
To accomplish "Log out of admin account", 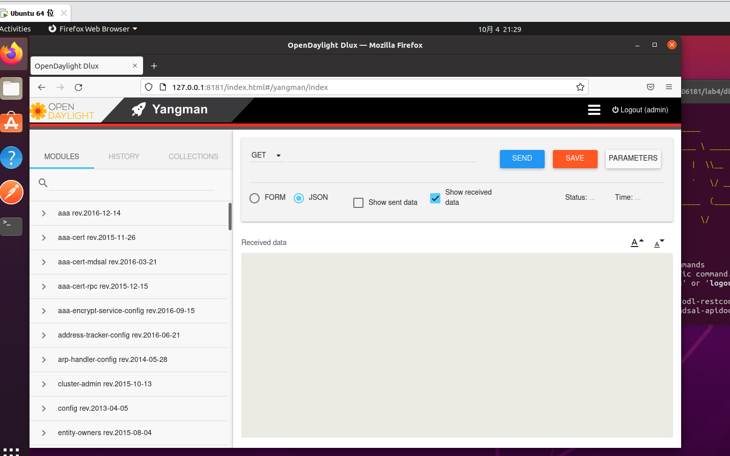I will tap(640, 110).
